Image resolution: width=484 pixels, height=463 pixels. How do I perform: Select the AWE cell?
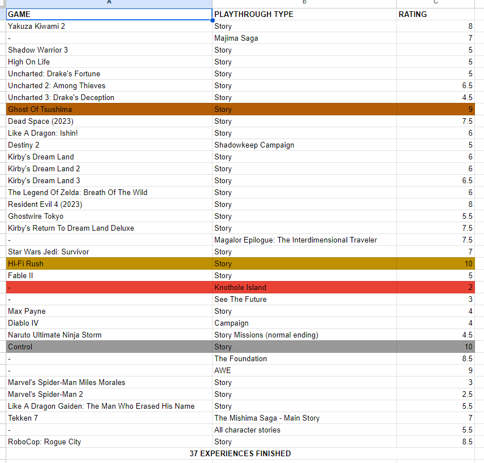(304, 371)
